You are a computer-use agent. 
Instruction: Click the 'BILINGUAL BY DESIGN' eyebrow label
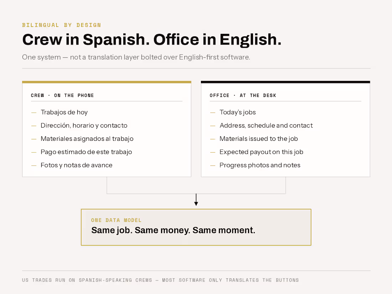(x=62, y=25)
